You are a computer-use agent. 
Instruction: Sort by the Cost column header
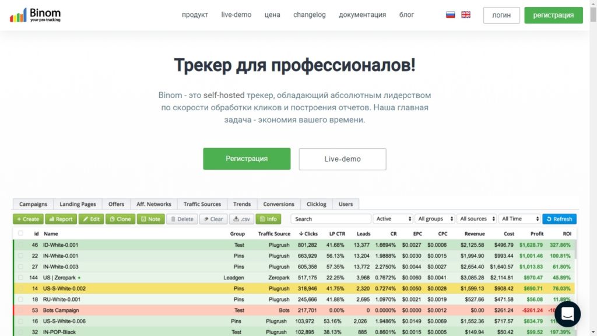coord(509,234)
